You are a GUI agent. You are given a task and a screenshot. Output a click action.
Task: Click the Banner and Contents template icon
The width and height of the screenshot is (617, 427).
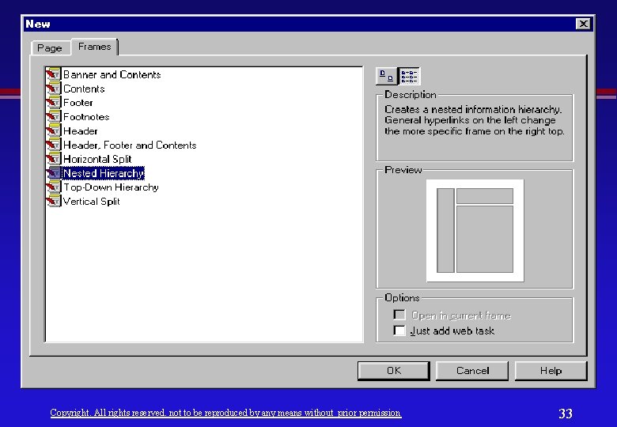pos(54,74)
